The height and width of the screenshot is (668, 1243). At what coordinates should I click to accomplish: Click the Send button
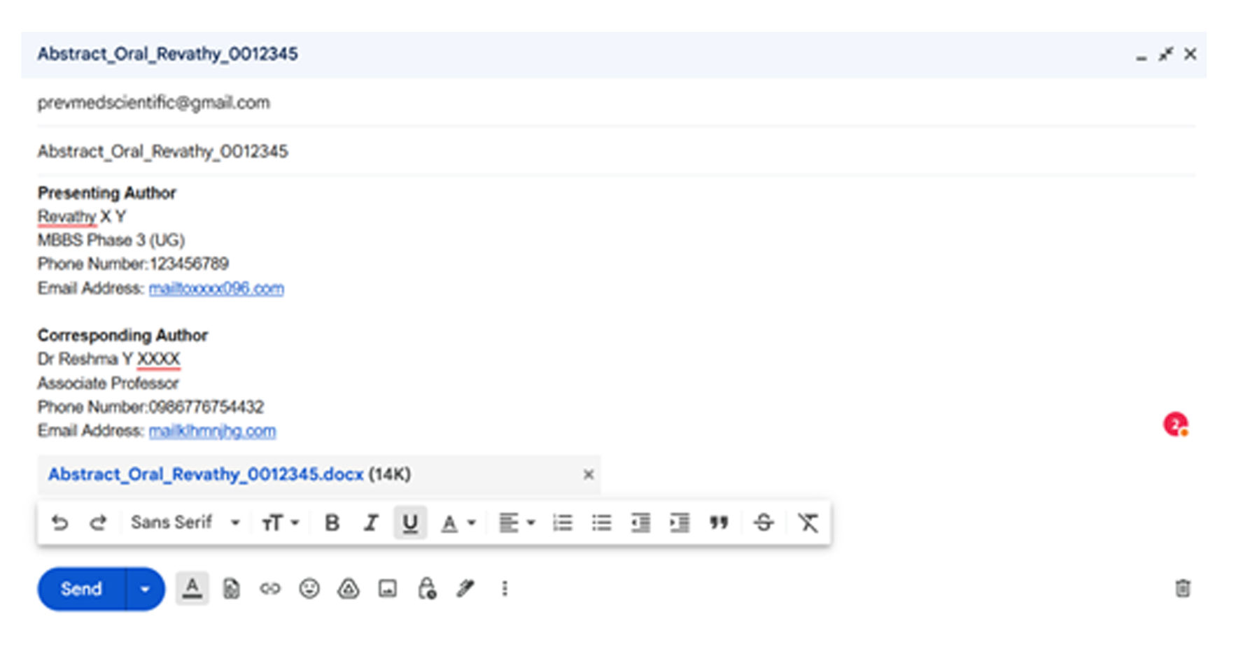[x=81, y=589]
